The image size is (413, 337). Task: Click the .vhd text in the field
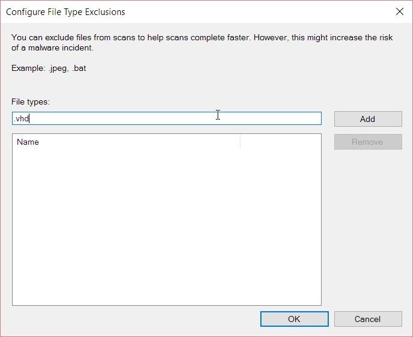click(x=21, y=119)
